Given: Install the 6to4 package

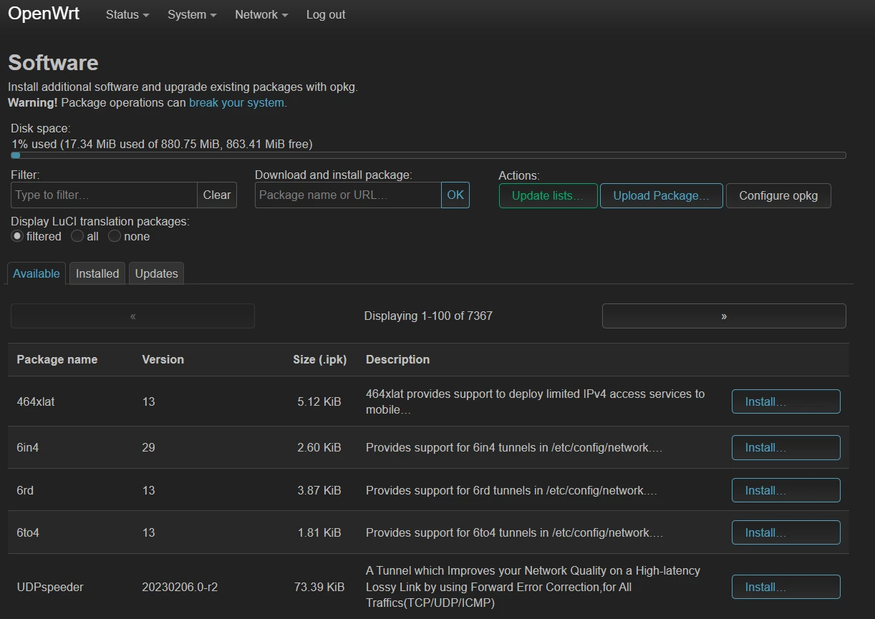Looking at the screenshot, I should click(x=786, y=532).
